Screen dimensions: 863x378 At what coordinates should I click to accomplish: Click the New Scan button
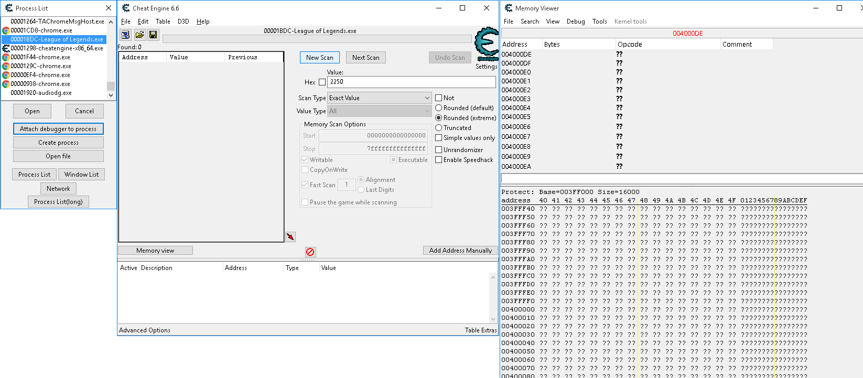tap(320, 58)
